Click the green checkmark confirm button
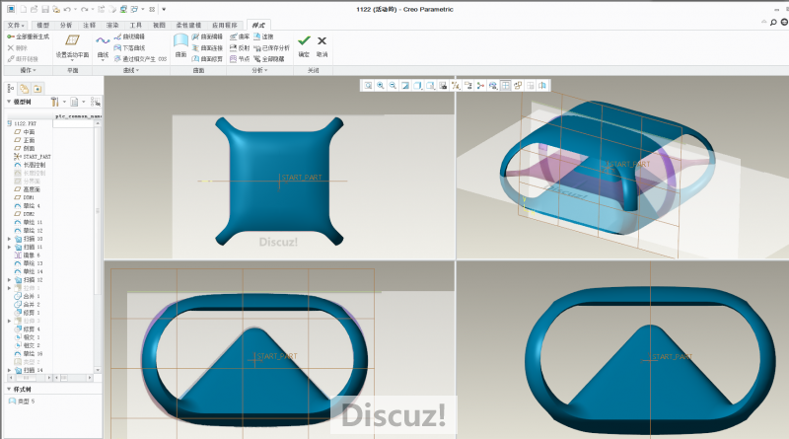789x439 pixels. click(304, 42)
